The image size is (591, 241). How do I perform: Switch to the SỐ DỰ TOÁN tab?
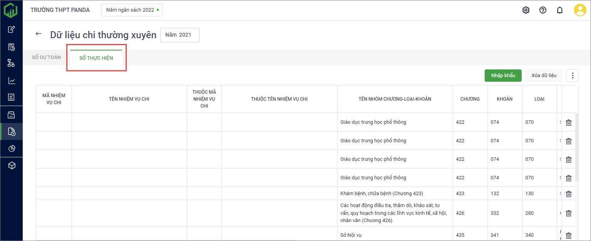[46, 57]
